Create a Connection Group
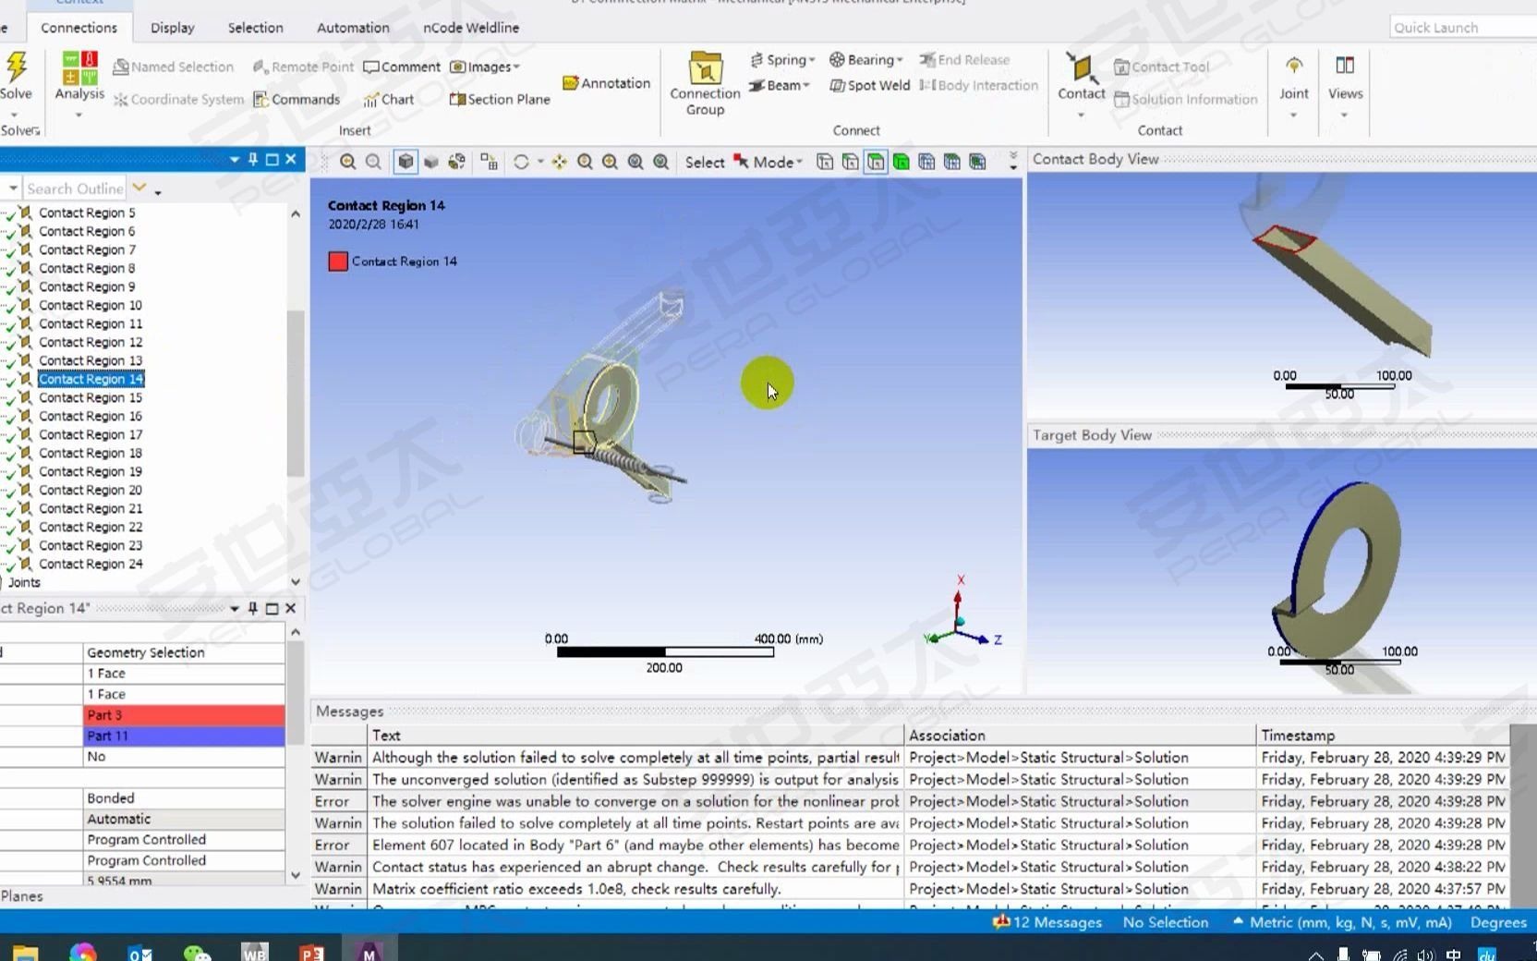 point(704,83)
